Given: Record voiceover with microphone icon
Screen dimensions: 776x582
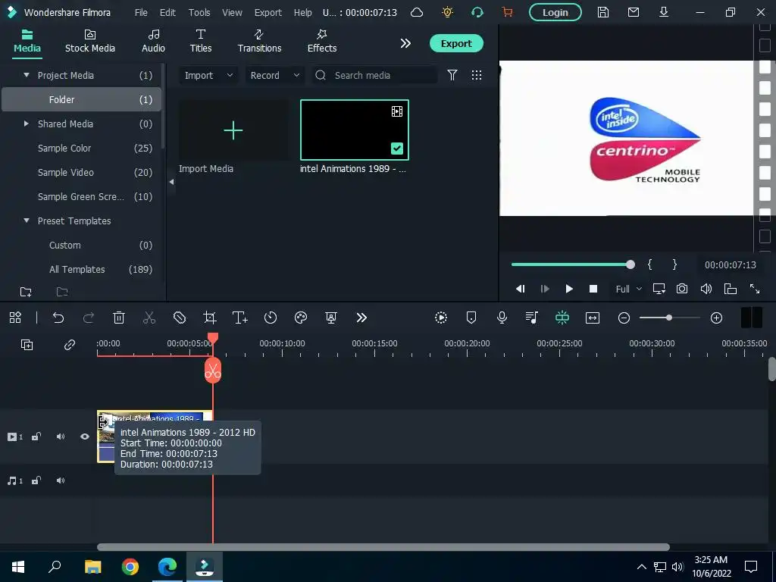Looking at the screenshot, I should point(502,318).
